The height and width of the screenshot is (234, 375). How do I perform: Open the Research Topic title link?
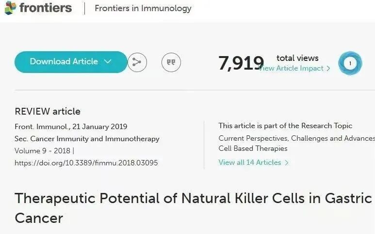296,143
